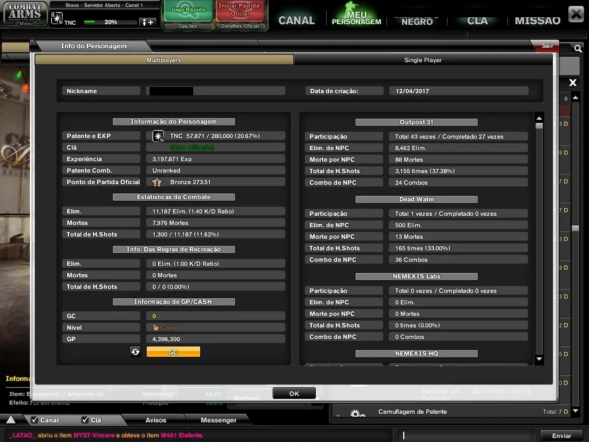Click the stats panel scroll up arrow
The width and height of the screenshot is (589, 442).
[x=539, y=118]
